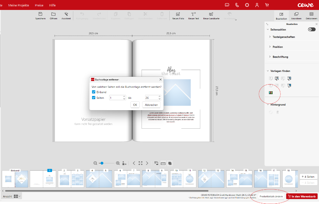This screenshot has height=204, width=319.
Task: Toggle the Seitenzahlen switch on
Action: click(312, 29)
